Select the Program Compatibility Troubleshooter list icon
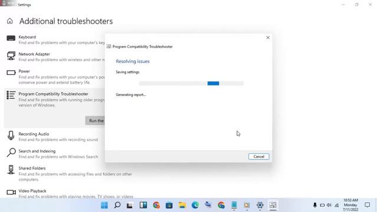377x212 pixels. coord(11,95)
